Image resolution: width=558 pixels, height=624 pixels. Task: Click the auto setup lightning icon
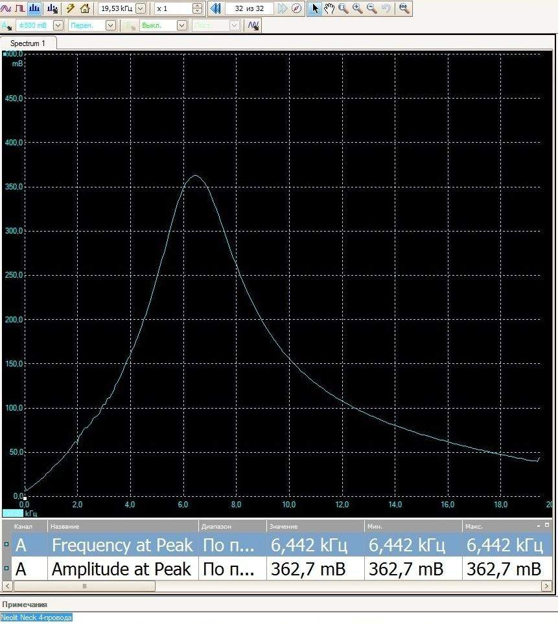pos(71,8)
